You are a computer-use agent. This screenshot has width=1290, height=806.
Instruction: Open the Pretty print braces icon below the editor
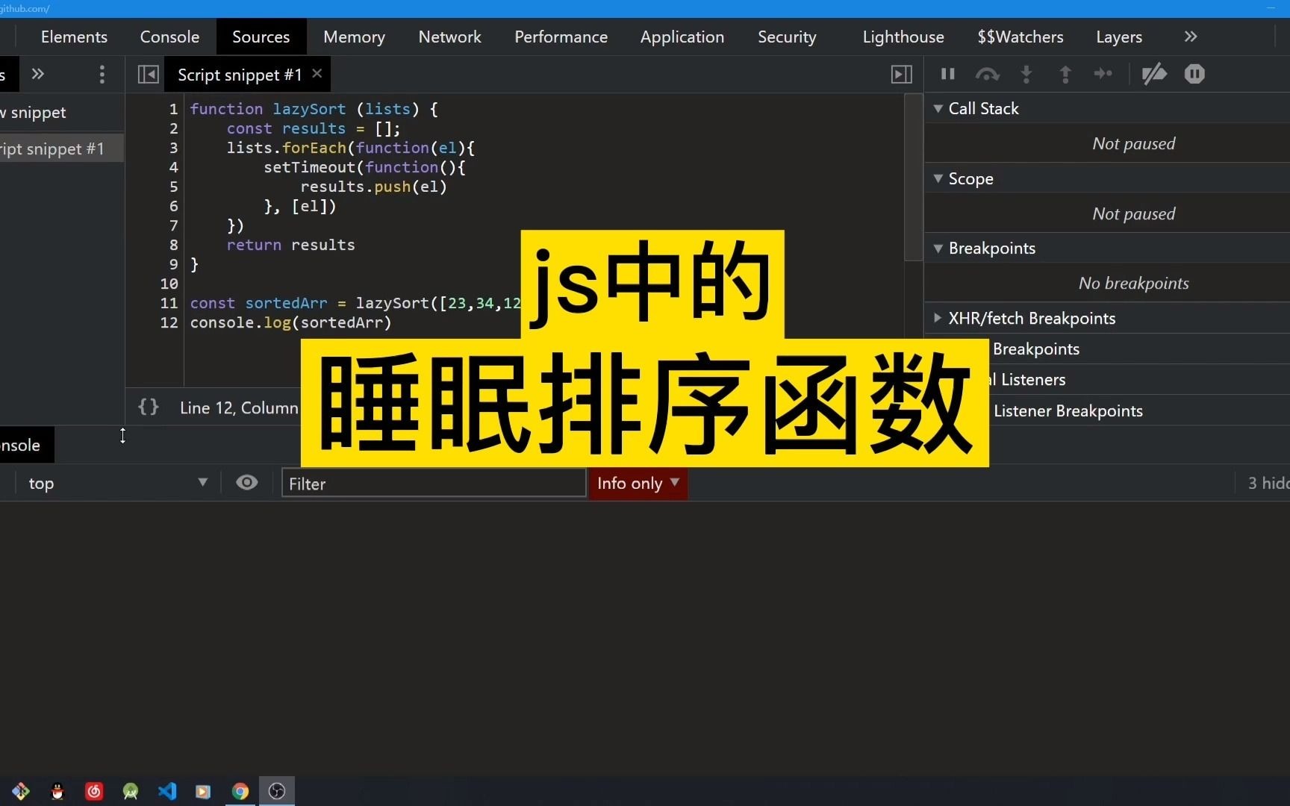(x=148, y=407)
